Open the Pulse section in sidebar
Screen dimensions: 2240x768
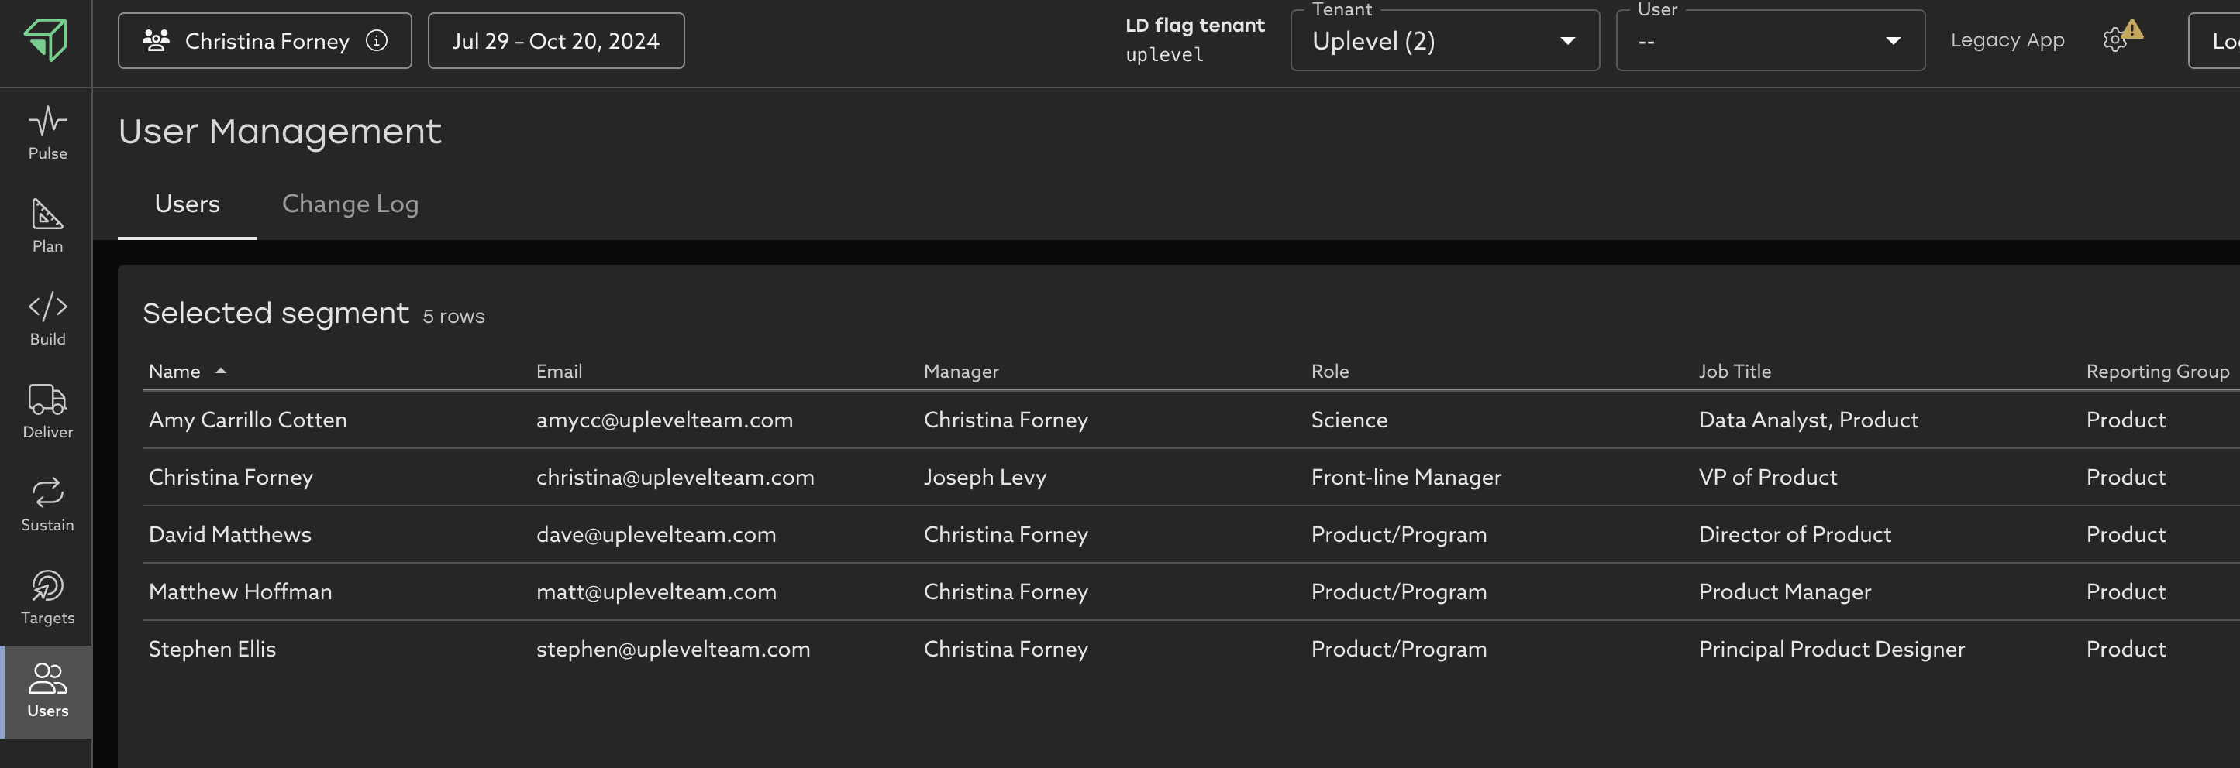pyautogui.click(x=47, y=133)
